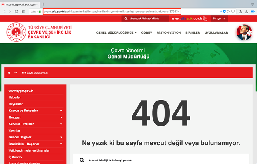
Task: Expand Kılavuz ve Rehberler in the sidebar
Action: (61, 111)
